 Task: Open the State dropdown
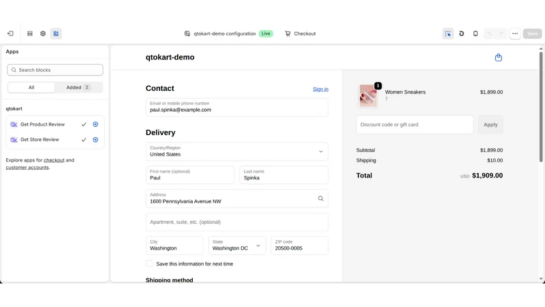(x=237, y=246)
